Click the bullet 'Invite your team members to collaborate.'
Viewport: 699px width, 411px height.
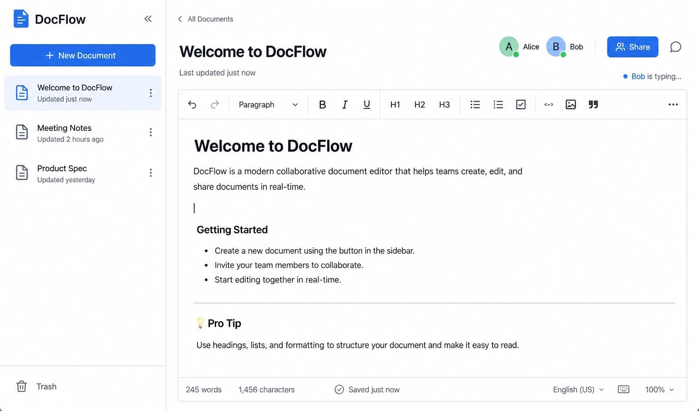click(289, 265)
